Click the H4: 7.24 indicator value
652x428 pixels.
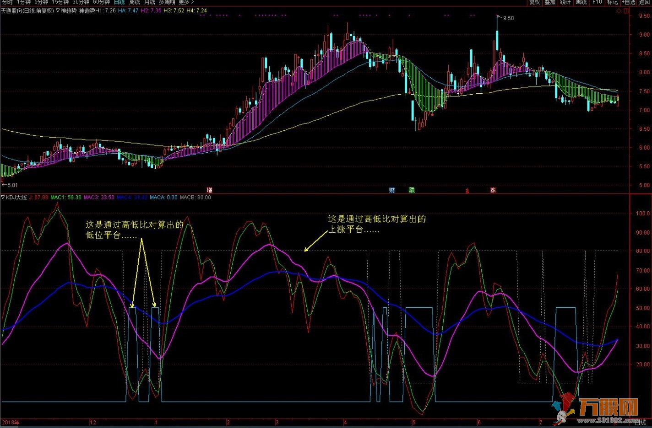click(197, 11)
